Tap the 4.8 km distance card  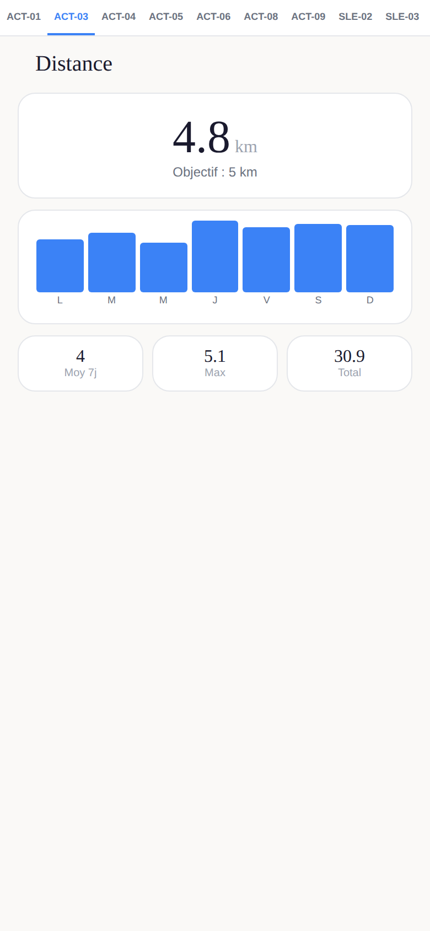click(x=215, y=146)
